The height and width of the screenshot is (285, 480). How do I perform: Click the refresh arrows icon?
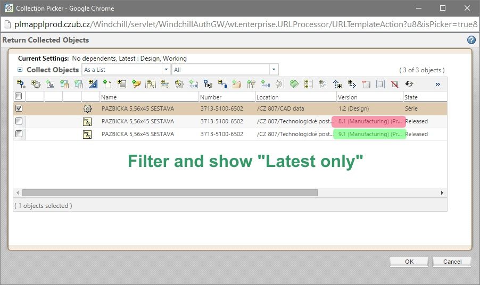[x=409, y=84]
